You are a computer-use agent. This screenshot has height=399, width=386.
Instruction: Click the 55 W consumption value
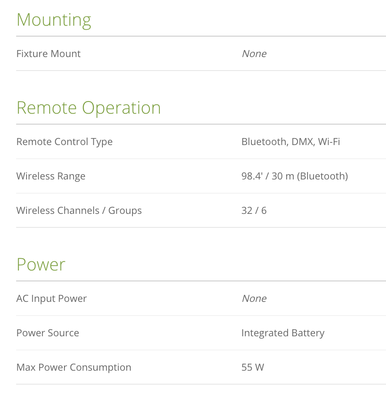point(253,367)
